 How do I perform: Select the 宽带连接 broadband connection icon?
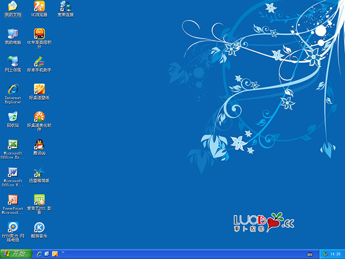pyautogui.click(x=65, y=6)
